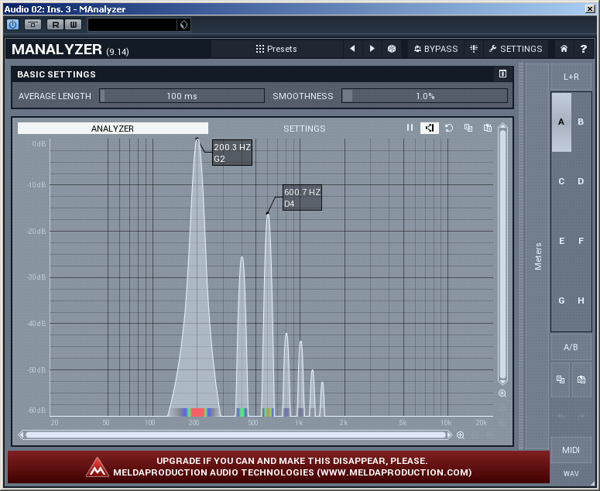Reset vertical zoom of the analyzer

(x=502, y=423)
